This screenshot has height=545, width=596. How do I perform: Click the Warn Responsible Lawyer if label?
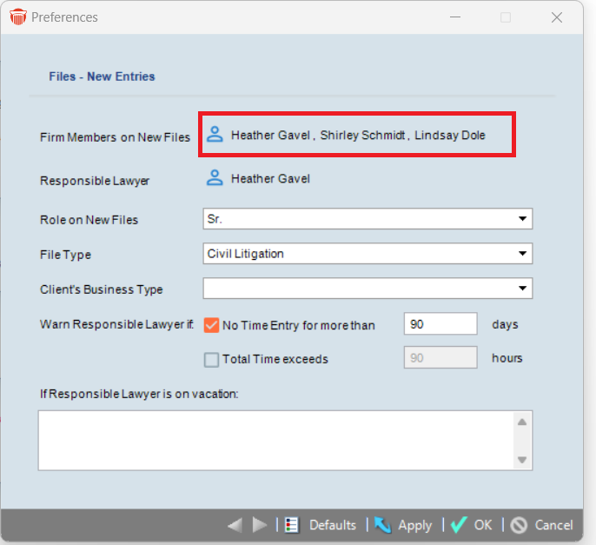116,324
